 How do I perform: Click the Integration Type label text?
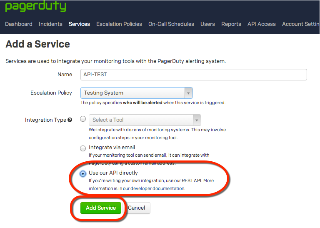click(x=45, y=120)
